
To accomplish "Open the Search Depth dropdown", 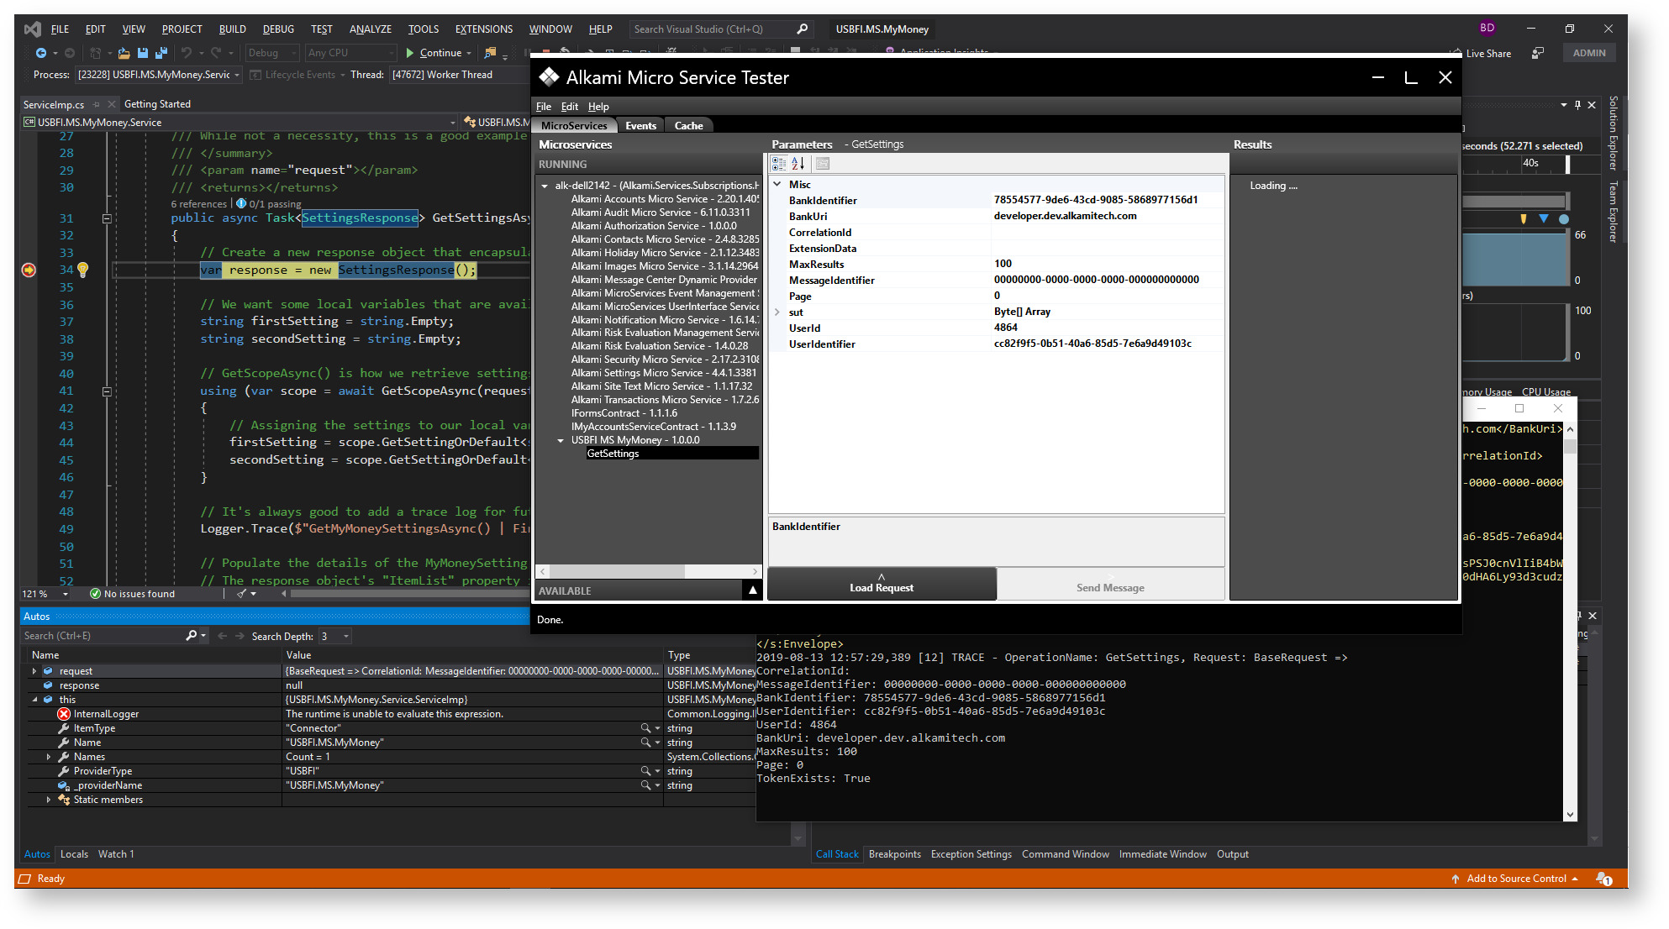I will (334, 636).
